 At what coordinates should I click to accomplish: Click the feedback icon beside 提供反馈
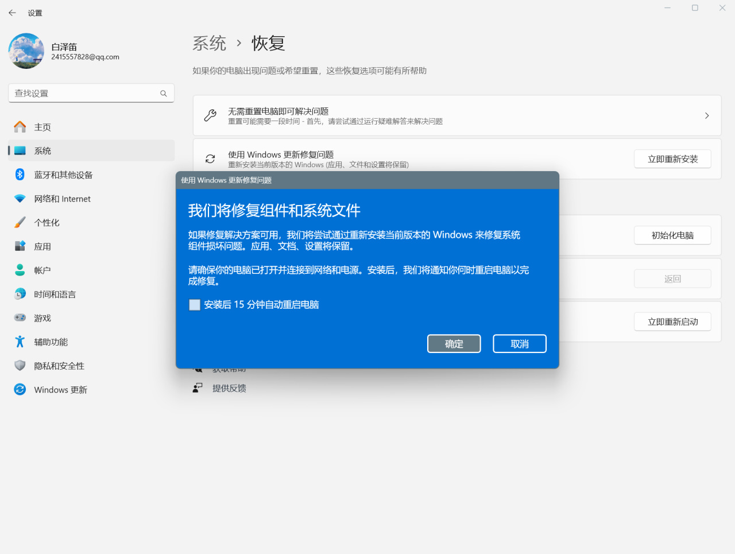click(198, 388)
